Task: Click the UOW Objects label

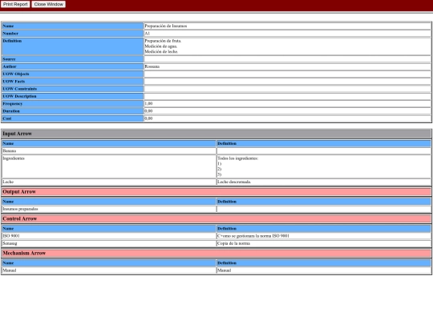Action: 16,74
